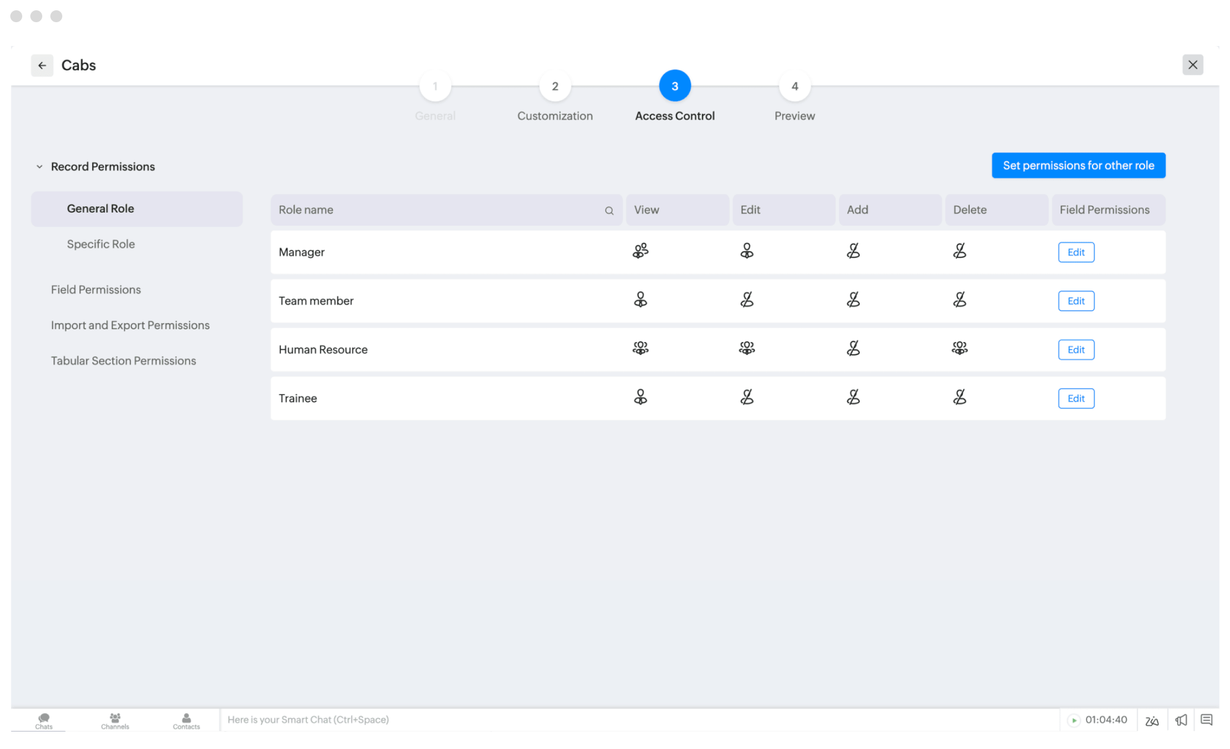Collapse the Record Permissions section
1230x749 pixels.
coord(40,167)
